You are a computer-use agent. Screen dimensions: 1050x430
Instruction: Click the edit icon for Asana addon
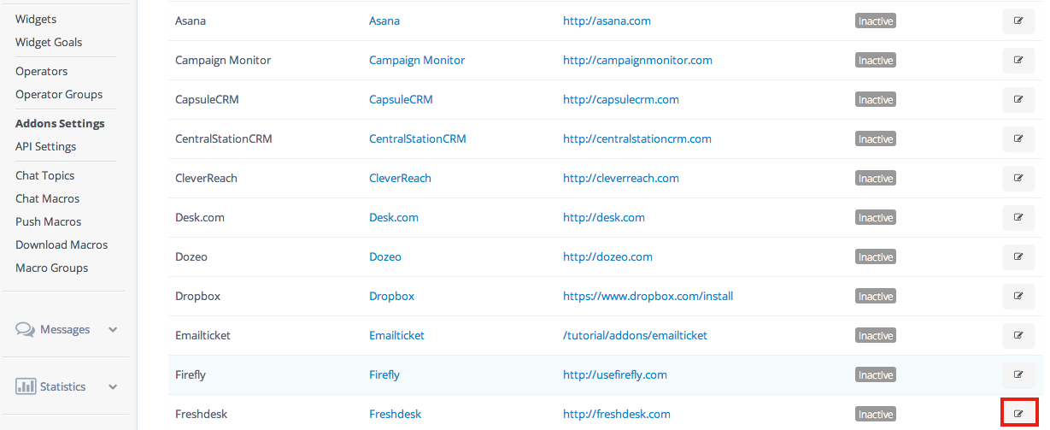(1018, 21)
